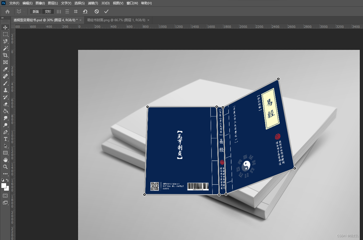Select the Spot Healing Brush tool
Viewport: 363px width, 240px height.
point(5,76)
